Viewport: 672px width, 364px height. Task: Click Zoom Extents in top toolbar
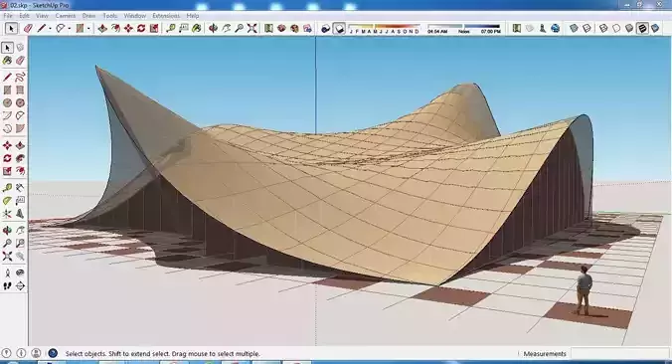(252, 28)
